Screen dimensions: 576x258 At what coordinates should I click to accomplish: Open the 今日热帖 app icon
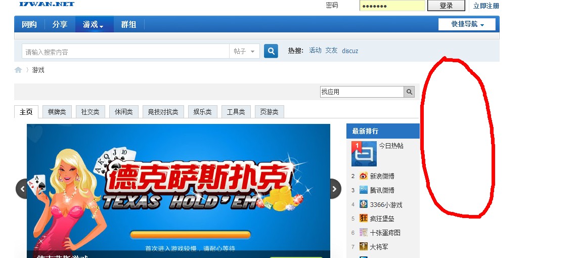pyautogui.click(x=364, y=154)
